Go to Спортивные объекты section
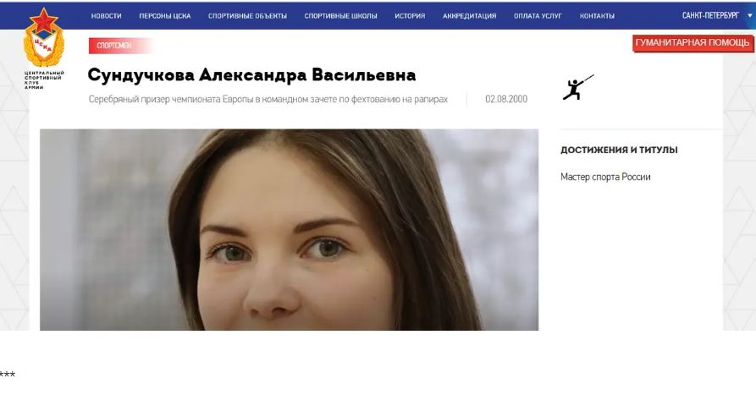 click(247, 16)
